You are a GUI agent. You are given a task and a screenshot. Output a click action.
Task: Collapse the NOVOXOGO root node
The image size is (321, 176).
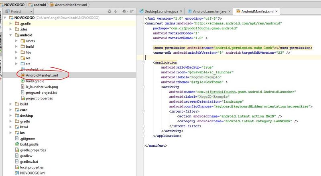coord(5,18)
